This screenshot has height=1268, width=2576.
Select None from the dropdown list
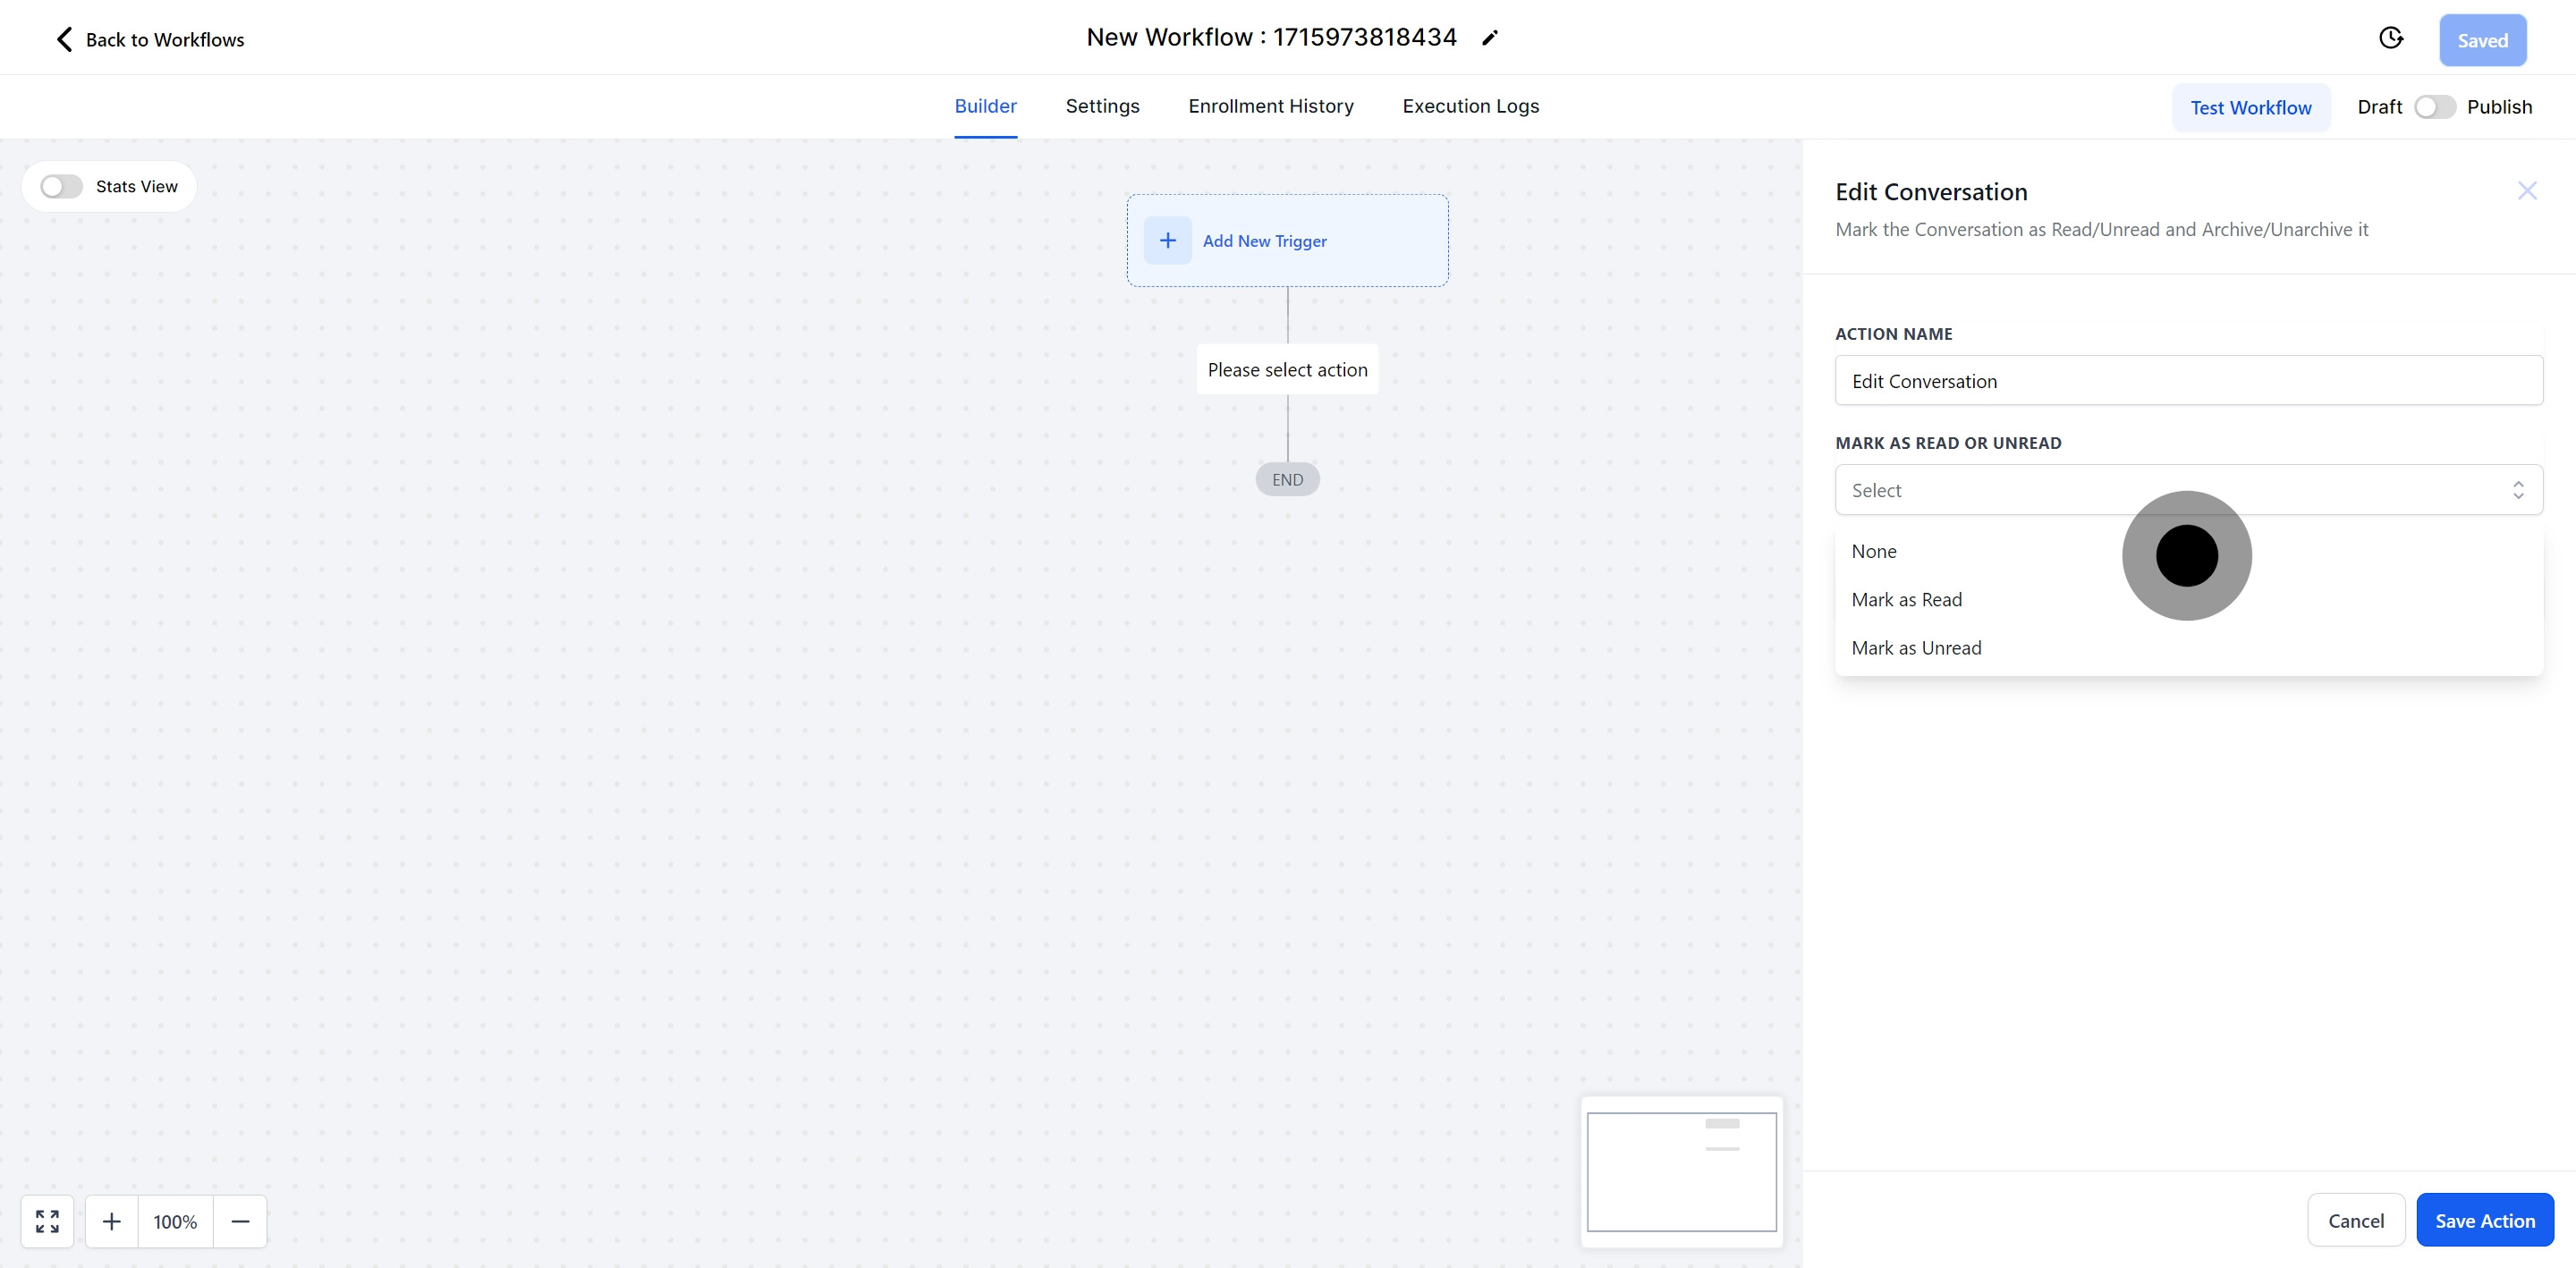pos(1874,552)
